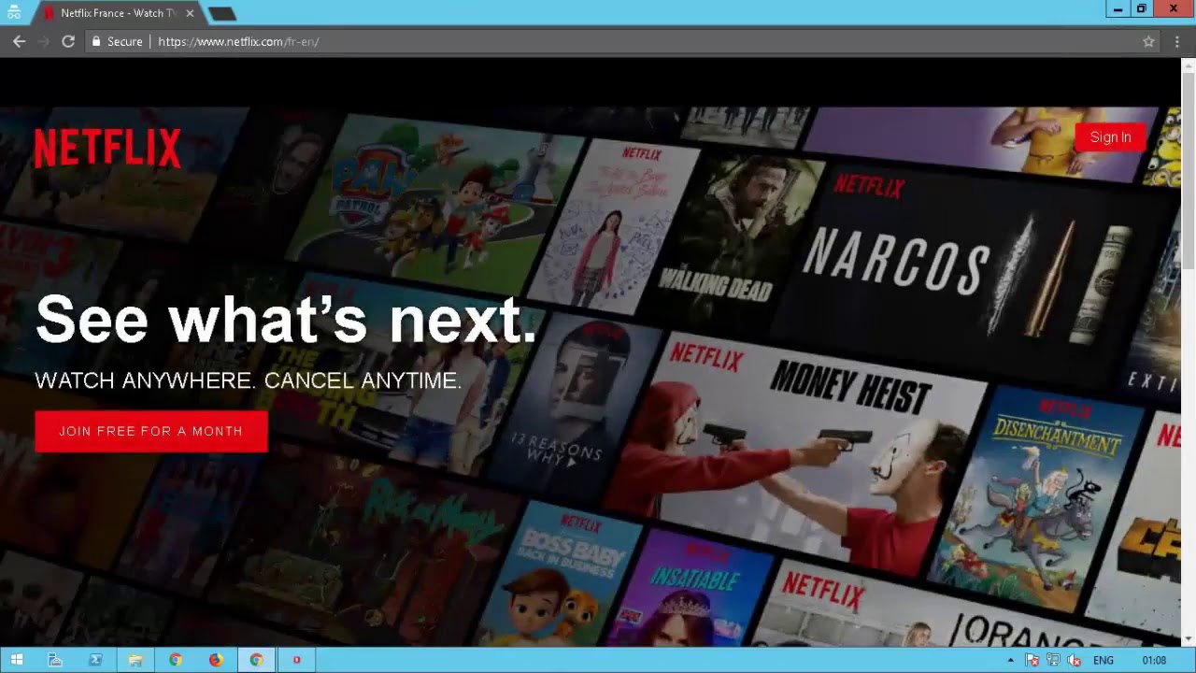Click the greyed-out forward arrow
Image resolution: width=1196 pixels, height=673 pixels.
43,41
